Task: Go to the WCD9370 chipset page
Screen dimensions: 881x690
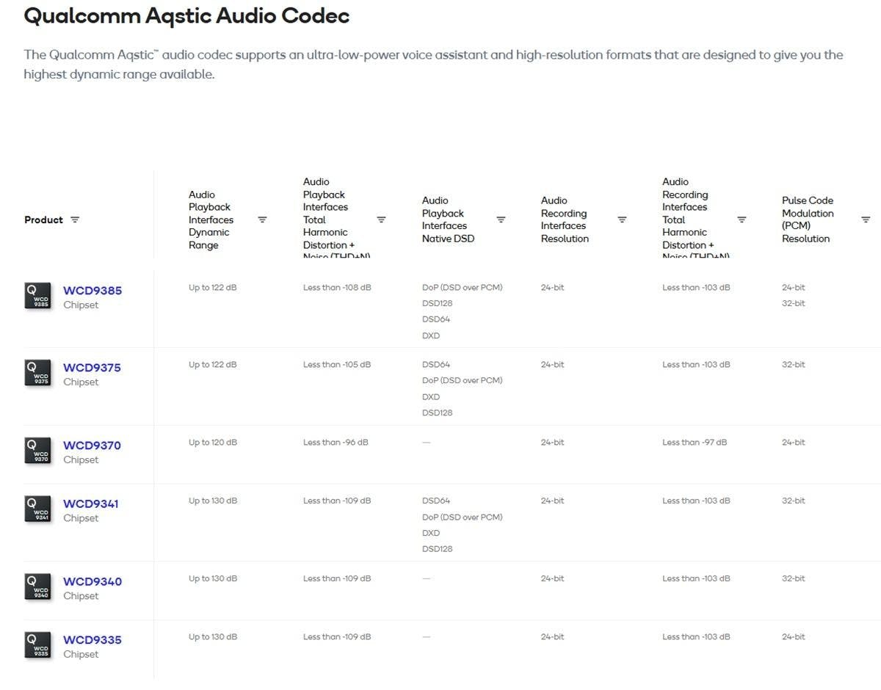Action: click(93, 446)
